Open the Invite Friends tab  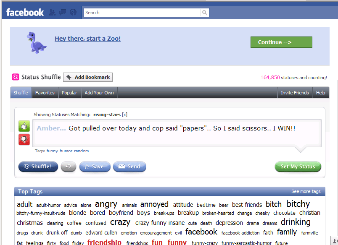295,93
